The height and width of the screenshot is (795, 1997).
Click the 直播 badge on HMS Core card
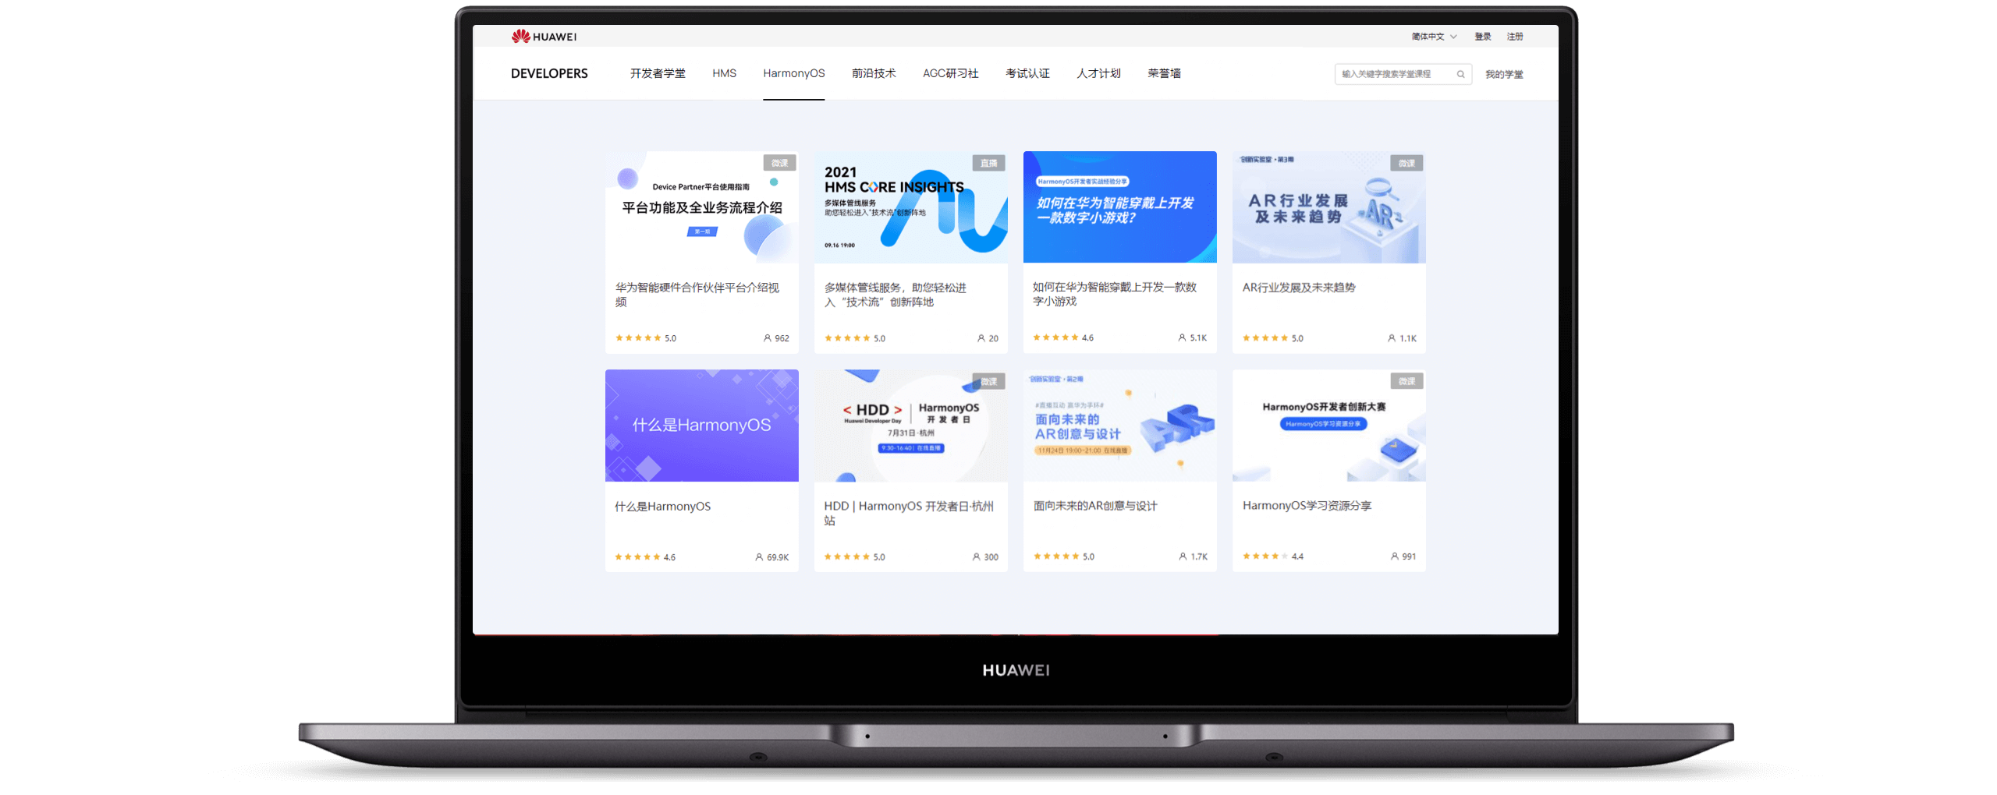click(x=988, y=163)
